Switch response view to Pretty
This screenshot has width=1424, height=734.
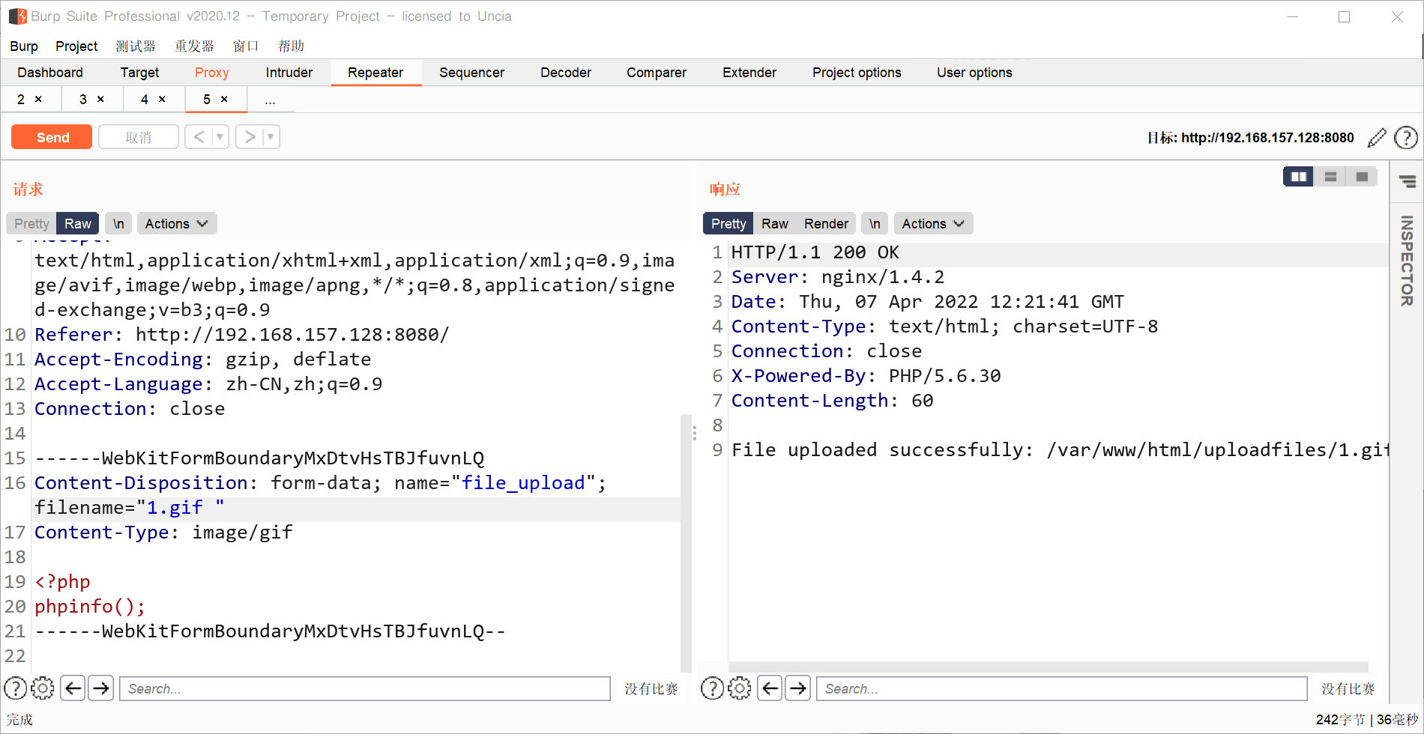[728, 223]
